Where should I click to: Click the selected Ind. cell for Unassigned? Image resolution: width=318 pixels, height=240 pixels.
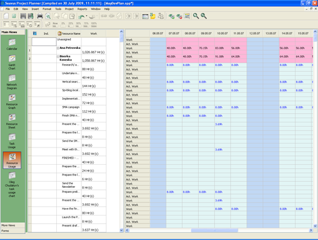coord(44,42)
